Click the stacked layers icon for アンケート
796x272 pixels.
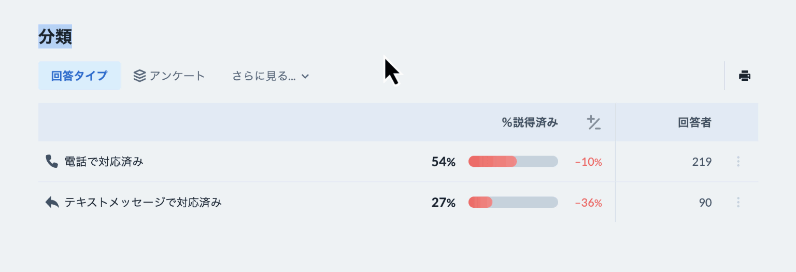pos(139,76)
